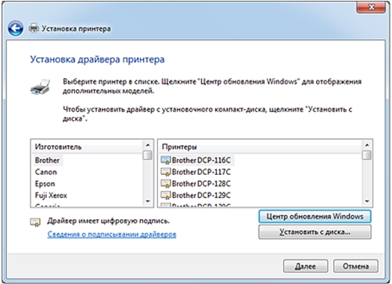Click the digital signature certificate icon

[x=35, y=222]
